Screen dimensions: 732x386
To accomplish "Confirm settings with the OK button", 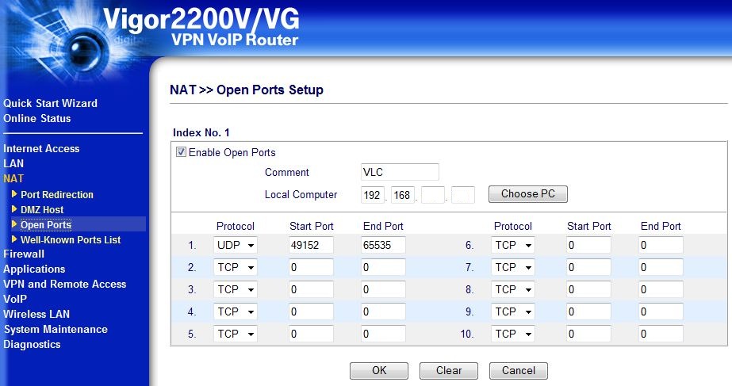I will click(379, 371).
